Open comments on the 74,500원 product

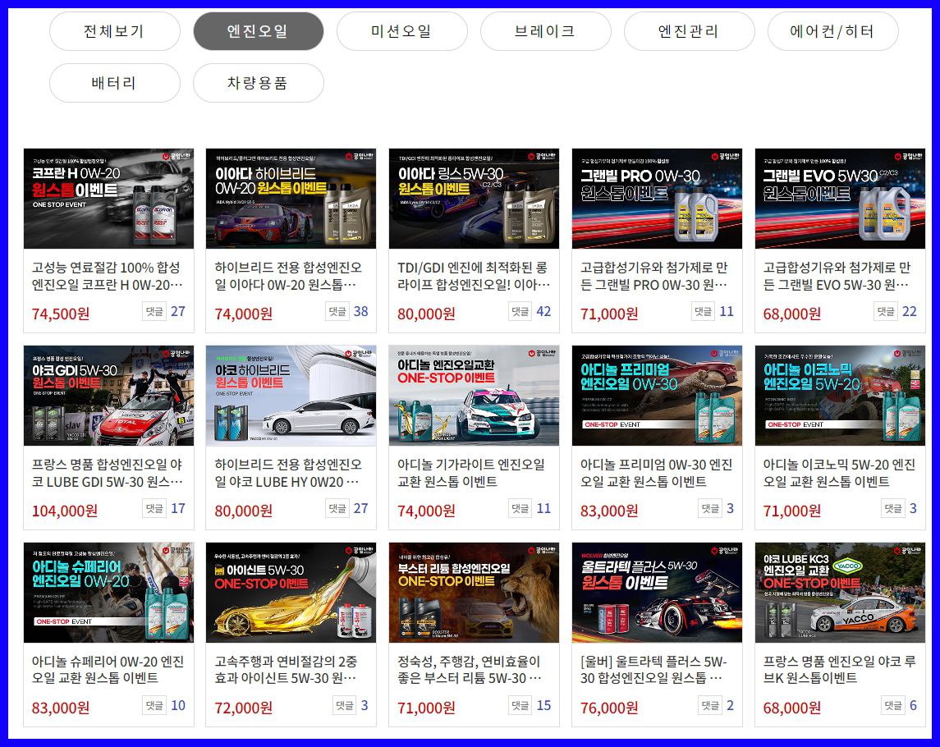pyautogui.click(x=164, y=311)
